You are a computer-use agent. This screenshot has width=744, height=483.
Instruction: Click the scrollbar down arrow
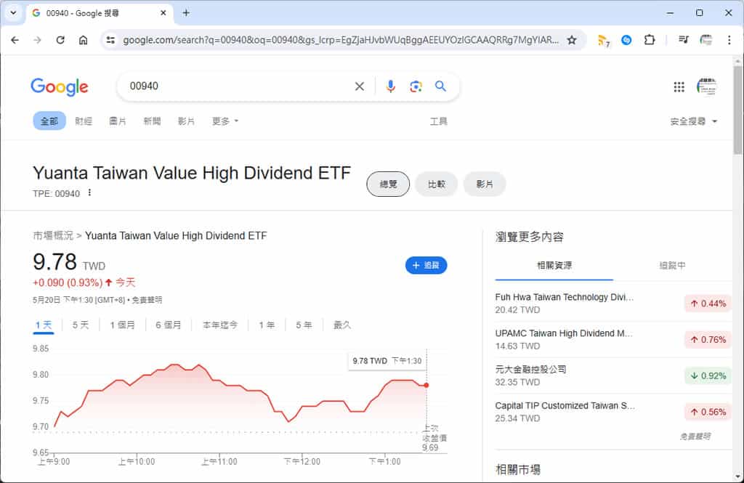(x=737, y=476)
